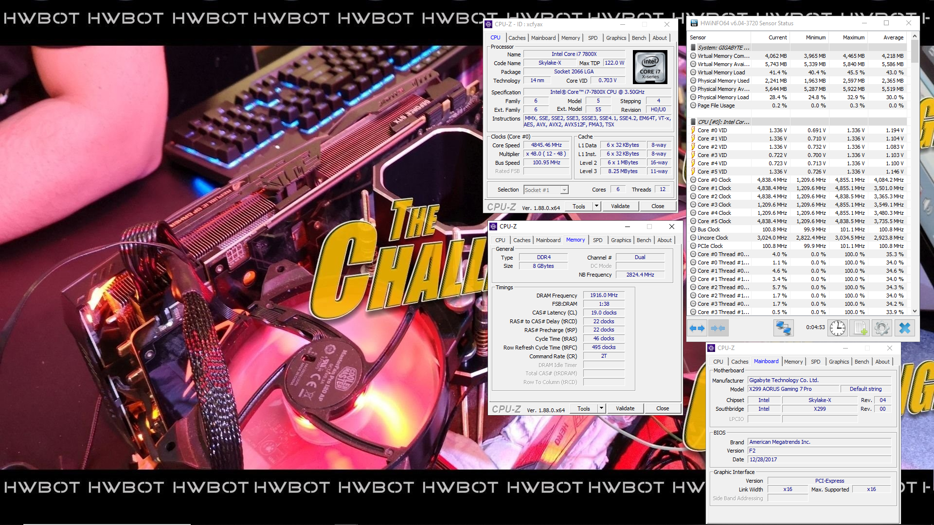This screenshot has width=934, height=525.
Task: Click the NB Frequency value 2824.4 MHz
Action: (x=640, y=275)
